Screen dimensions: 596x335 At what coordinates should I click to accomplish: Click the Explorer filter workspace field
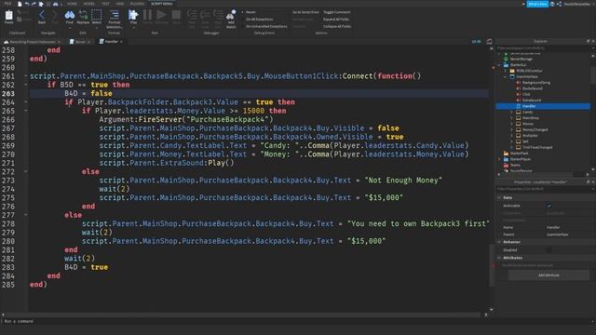(544, 48)
